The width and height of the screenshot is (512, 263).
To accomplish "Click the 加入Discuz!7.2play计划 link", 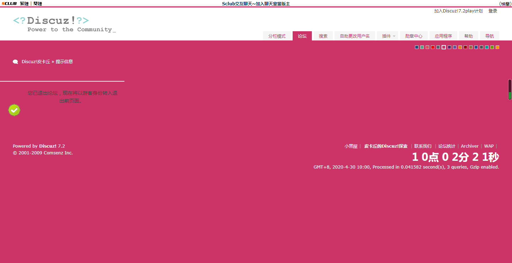I will coord(458,11).
